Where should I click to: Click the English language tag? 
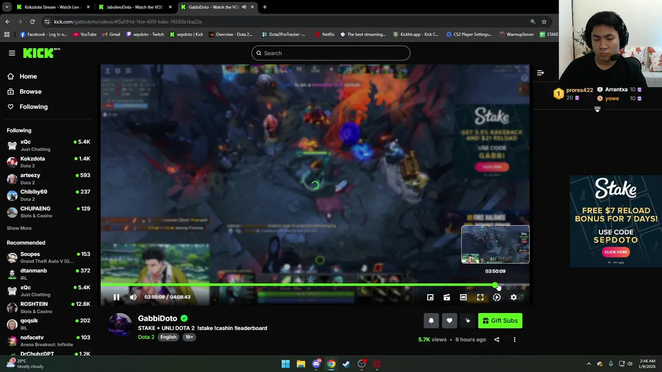pyautogui.click(x=168, y=337)
